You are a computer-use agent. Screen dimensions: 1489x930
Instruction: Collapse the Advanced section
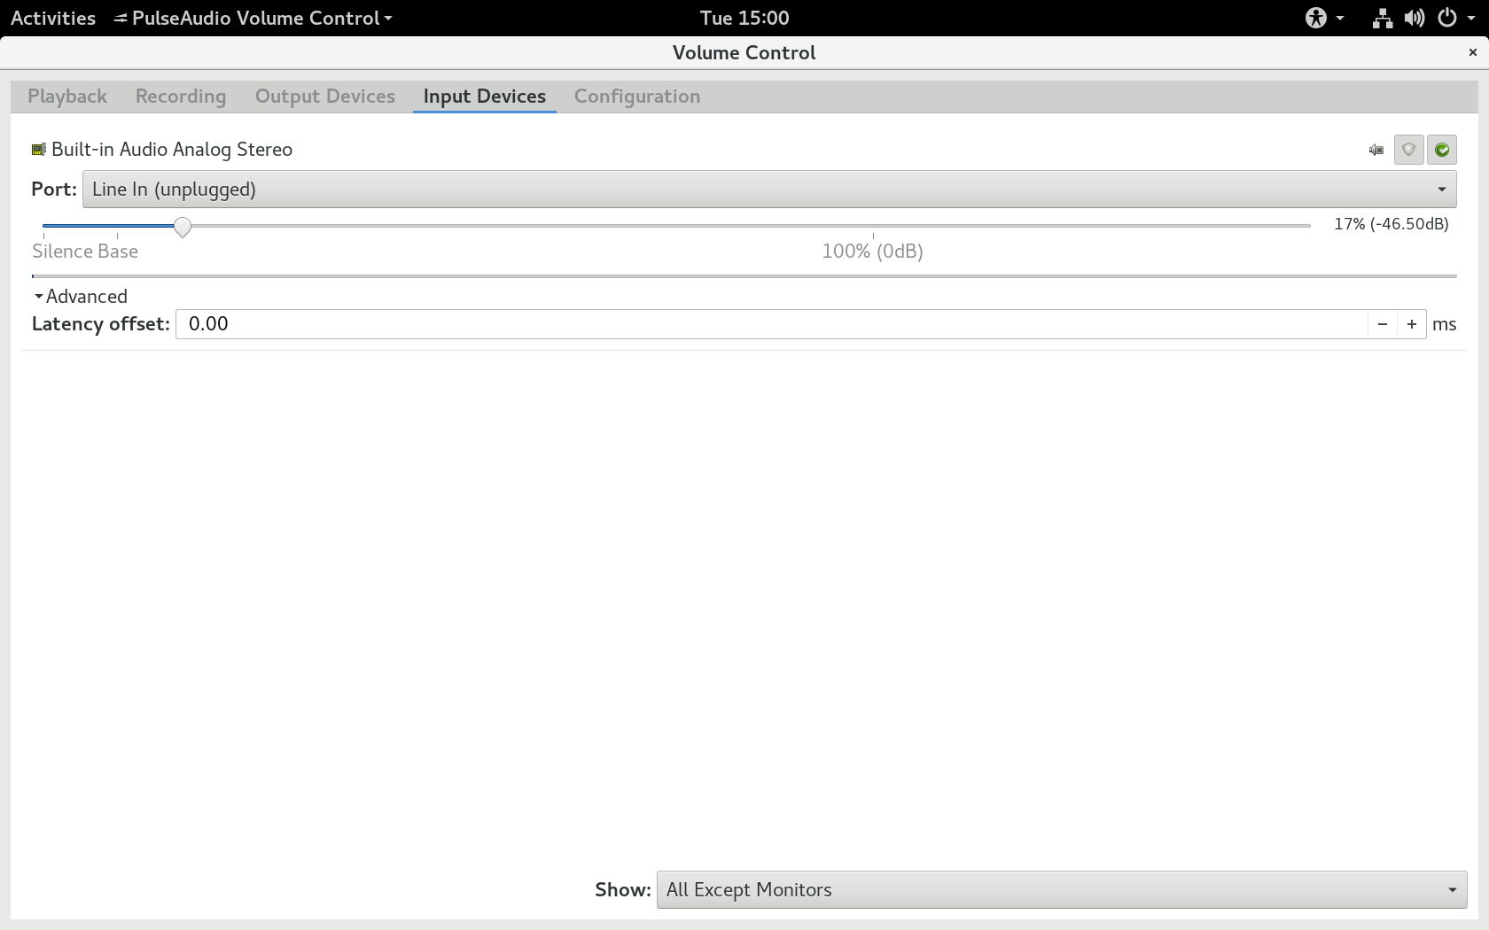[81, 297]
